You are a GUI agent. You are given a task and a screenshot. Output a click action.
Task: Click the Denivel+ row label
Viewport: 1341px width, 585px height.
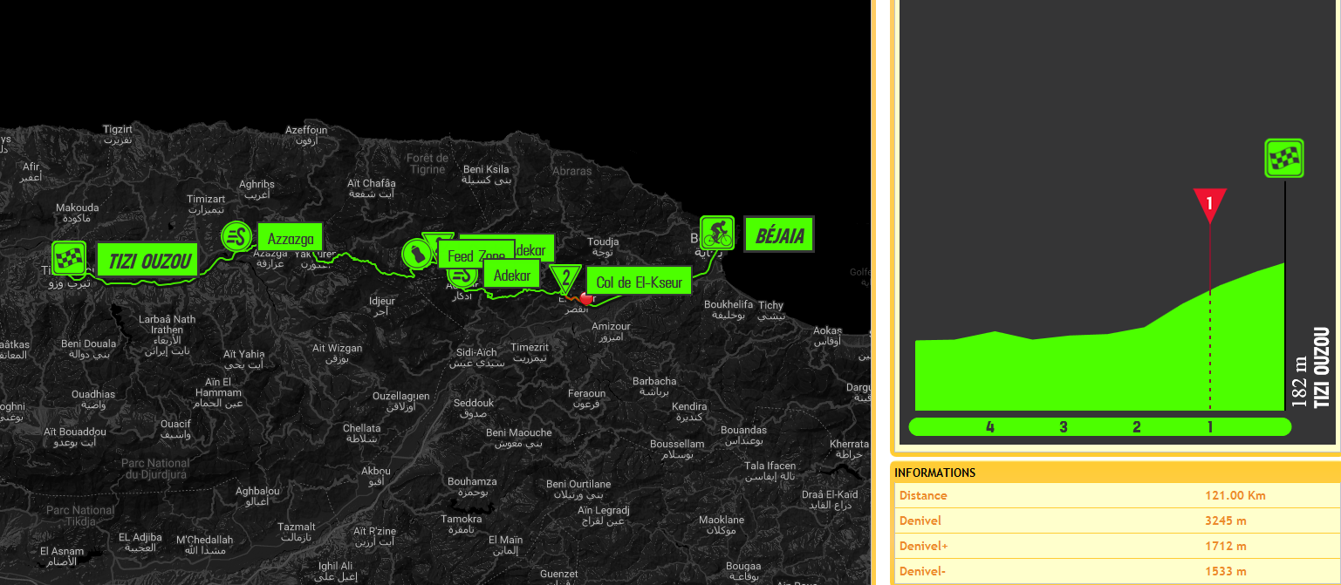tap(923, 546)
